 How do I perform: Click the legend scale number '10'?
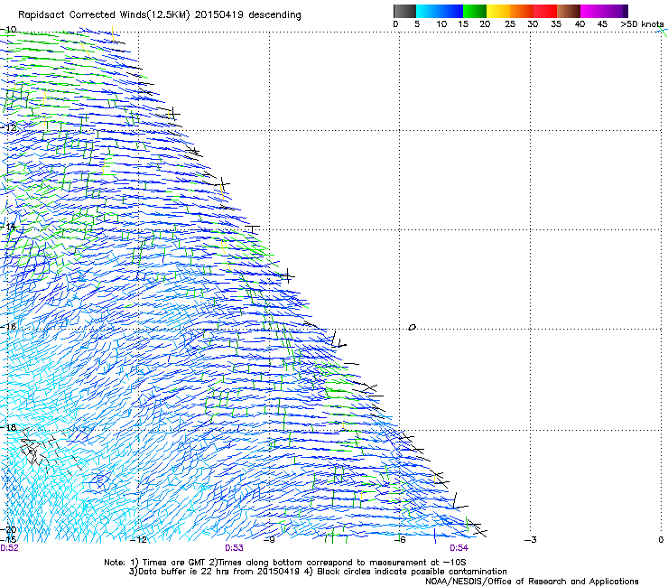point(441,24)
